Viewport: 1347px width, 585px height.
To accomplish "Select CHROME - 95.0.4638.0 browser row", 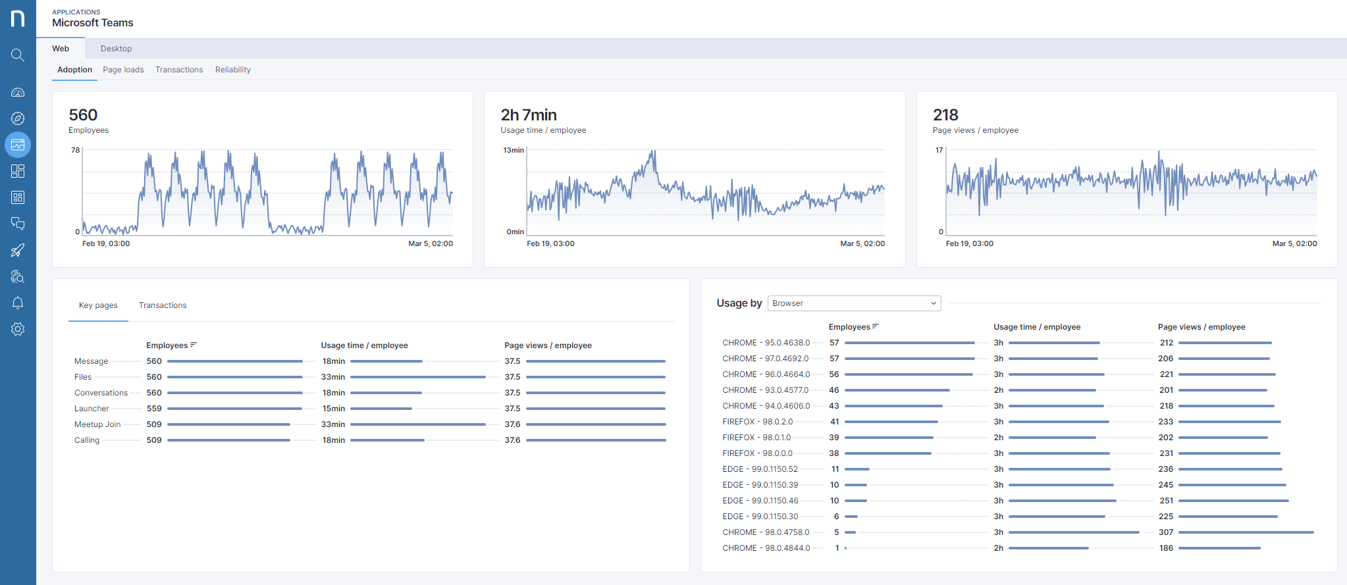I will [1018, 343].
